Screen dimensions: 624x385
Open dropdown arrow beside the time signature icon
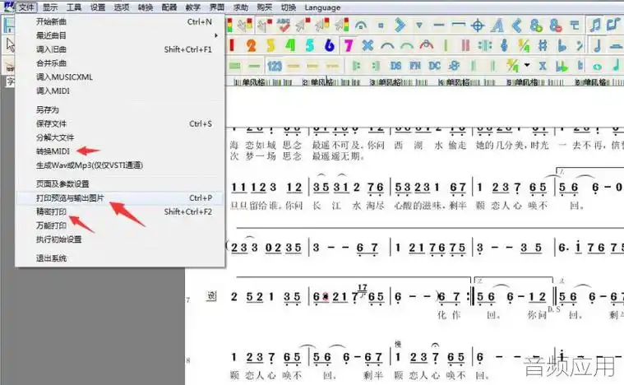[527, 65]
